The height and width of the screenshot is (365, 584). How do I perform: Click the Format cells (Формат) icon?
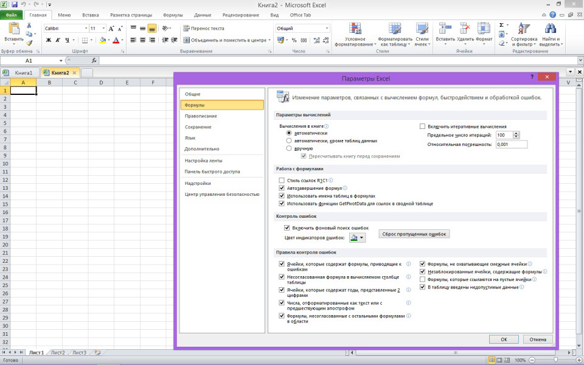coord(484,29)
